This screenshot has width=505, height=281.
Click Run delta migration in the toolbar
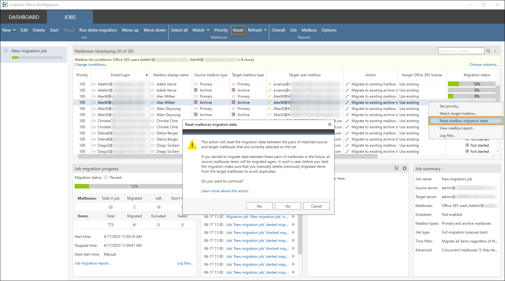(98, 30)
